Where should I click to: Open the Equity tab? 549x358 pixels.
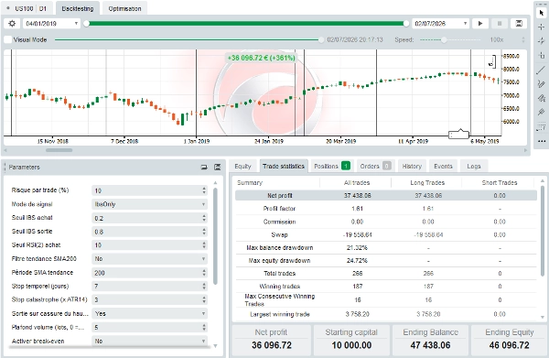[x=243, y=166]
